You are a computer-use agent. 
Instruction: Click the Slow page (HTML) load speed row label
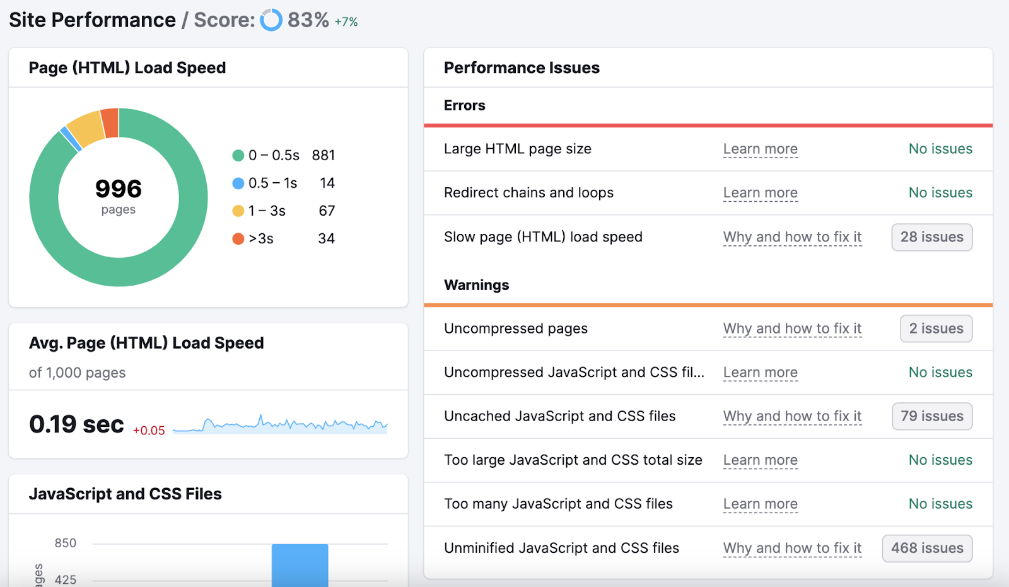click(x=543, y=237)
